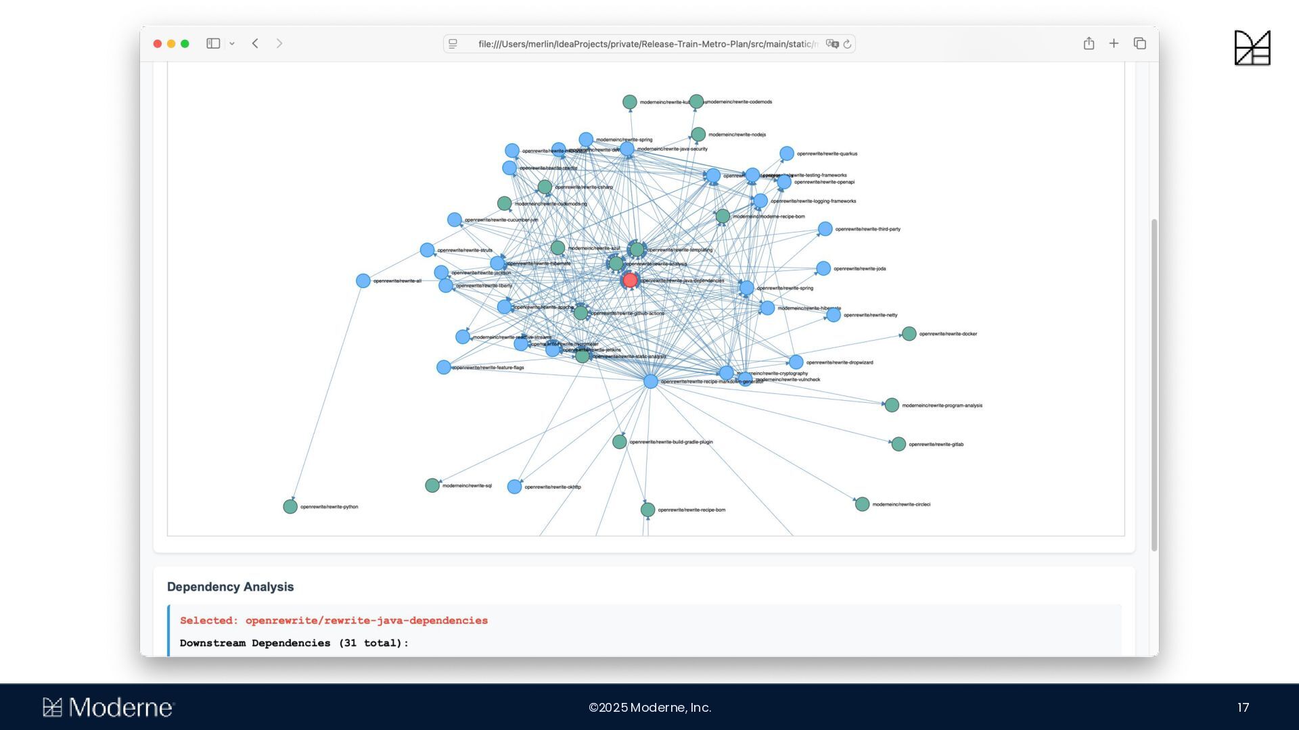The width and height of the screenshot is (1299, 730).
Task: Click the green fullscreen window button
Action: pyautogui.click(x=185, y=44)
